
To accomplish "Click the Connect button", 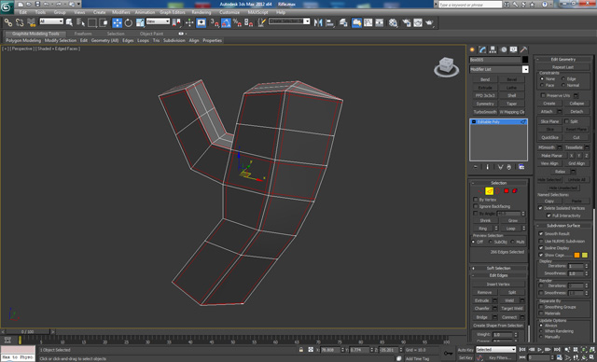I will [x=509, y=317].
